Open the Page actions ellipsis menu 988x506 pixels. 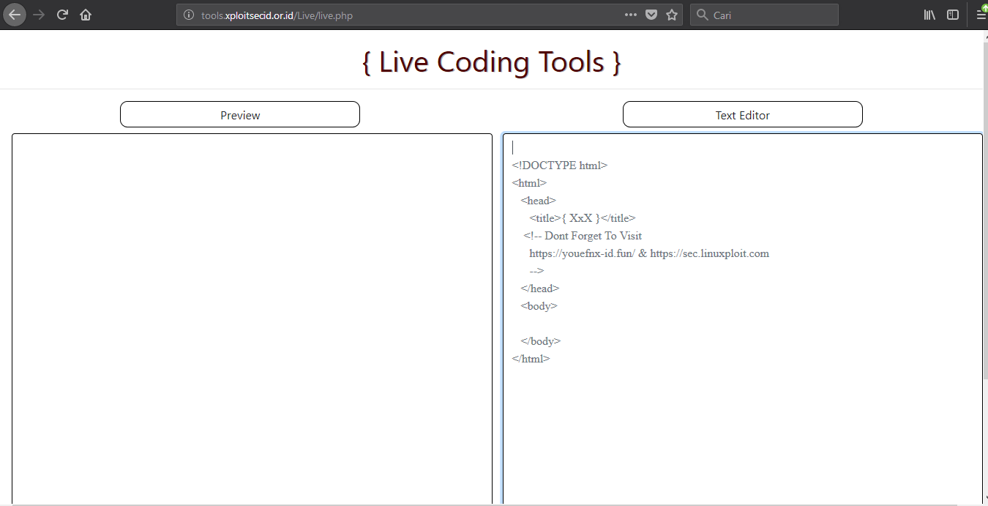pos(630,14)
